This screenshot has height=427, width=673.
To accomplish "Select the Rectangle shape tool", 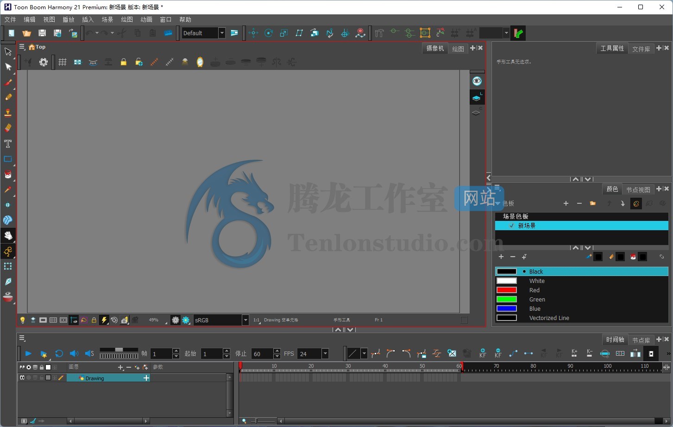I will coord(8,159).
